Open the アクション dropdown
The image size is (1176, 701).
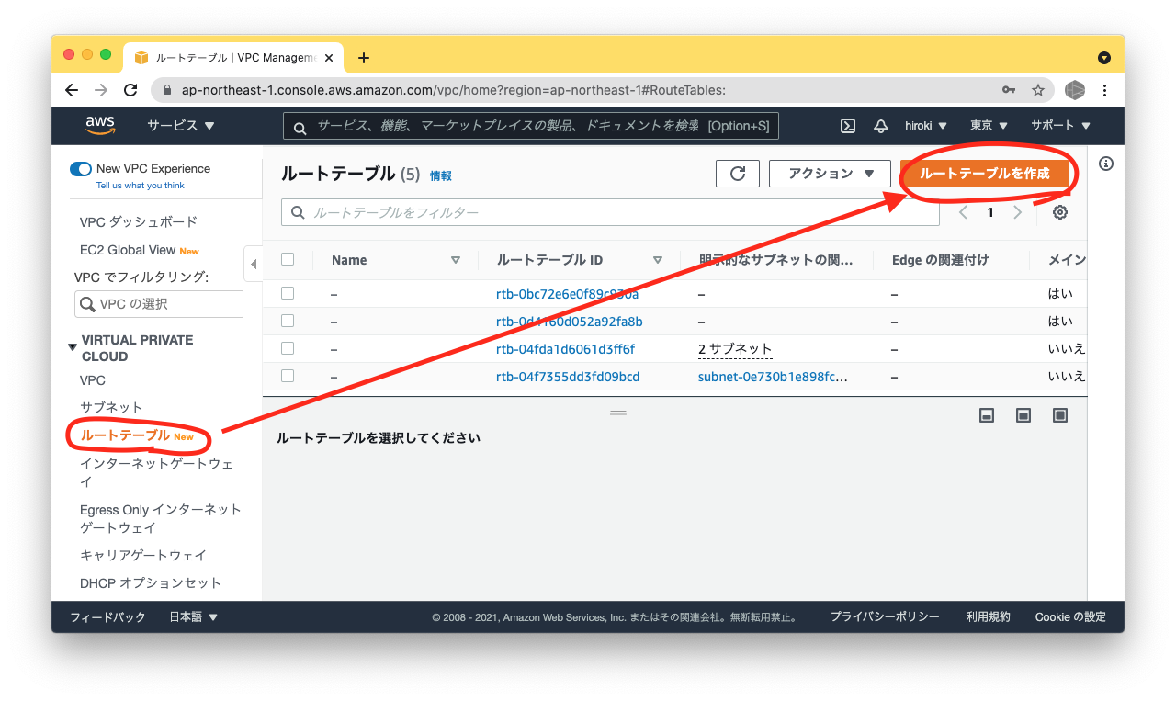[x=829, y=173]
